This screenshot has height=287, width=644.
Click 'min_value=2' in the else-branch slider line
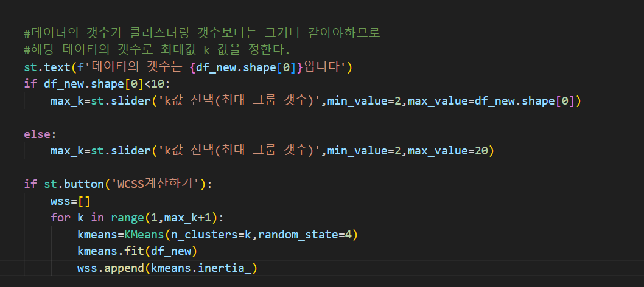tap(364, 151)
